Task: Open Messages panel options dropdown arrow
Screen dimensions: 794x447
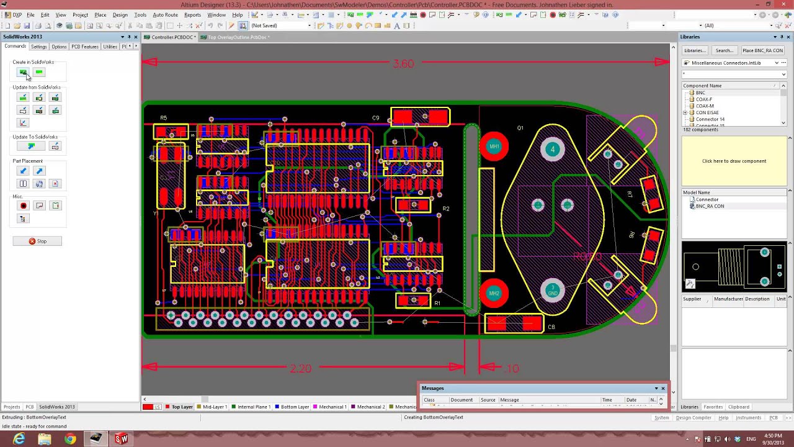Action: pyautogui.click(x=656, y=389)
